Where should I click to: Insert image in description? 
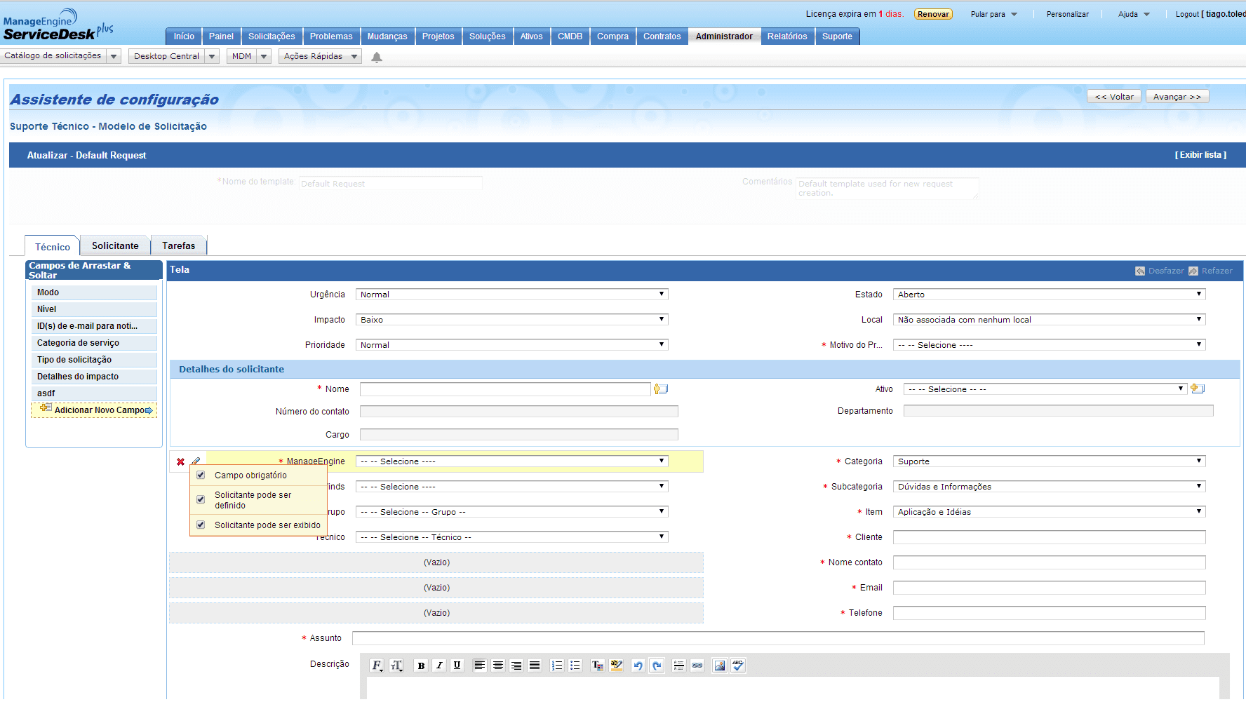pos(720,666)
